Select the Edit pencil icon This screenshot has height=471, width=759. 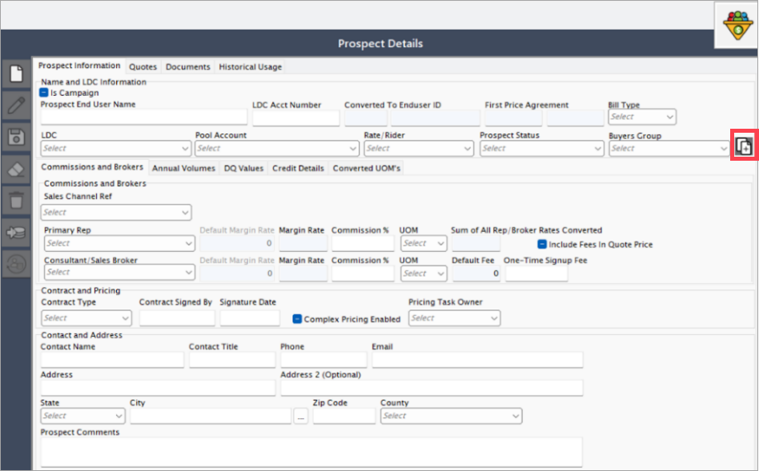(x=16, y=105)
